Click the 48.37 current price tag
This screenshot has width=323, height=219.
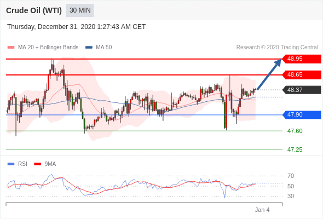tap(302, 90)
